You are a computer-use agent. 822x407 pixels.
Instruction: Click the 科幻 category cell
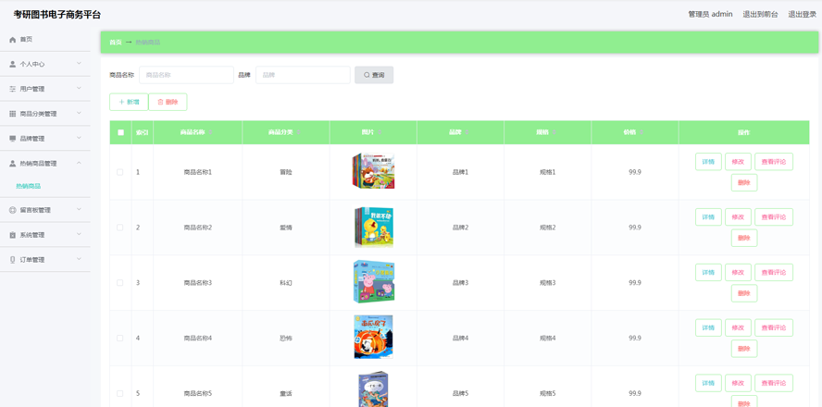pos(286,283)
